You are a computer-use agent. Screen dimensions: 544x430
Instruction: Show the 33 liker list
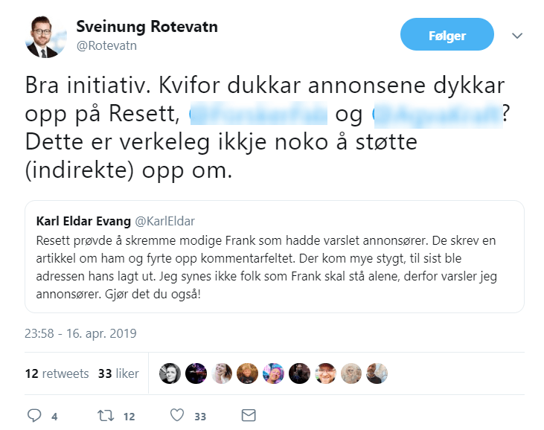coord(118,373)
